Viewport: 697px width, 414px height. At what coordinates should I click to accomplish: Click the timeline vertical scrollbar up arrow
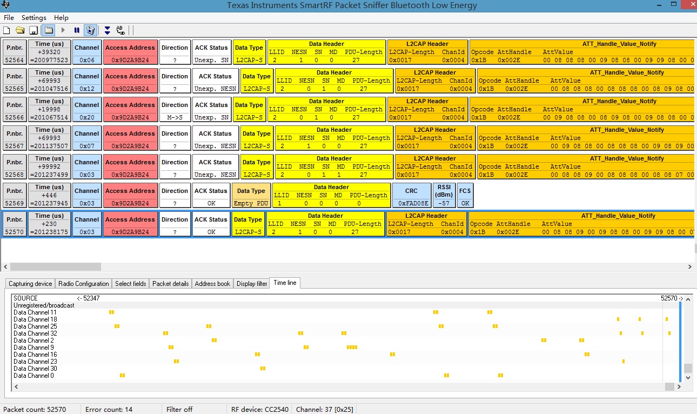click(688, 298)
